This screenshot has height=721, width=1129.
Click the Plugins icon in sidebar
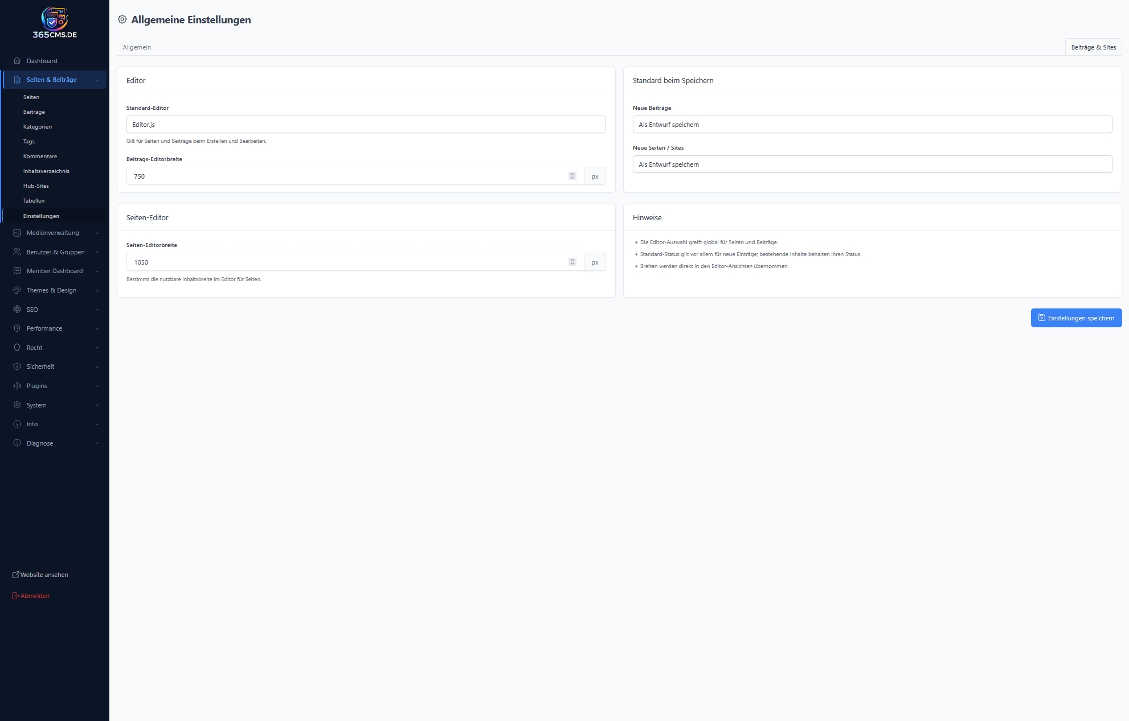(17, 386)
